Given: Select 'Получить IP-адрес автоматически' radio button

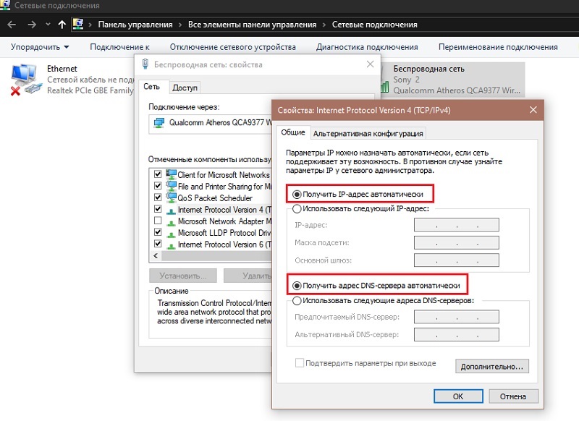Looking at the screenshot, I should [x=295, y=195].
